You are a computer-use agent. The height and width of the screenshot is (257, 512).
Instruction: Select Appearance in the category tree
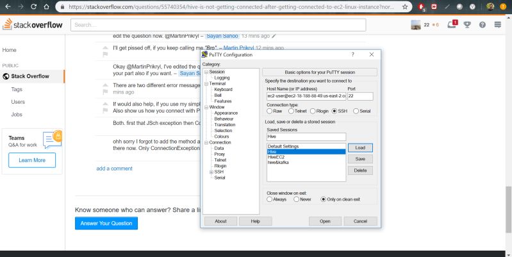point(226,113)
